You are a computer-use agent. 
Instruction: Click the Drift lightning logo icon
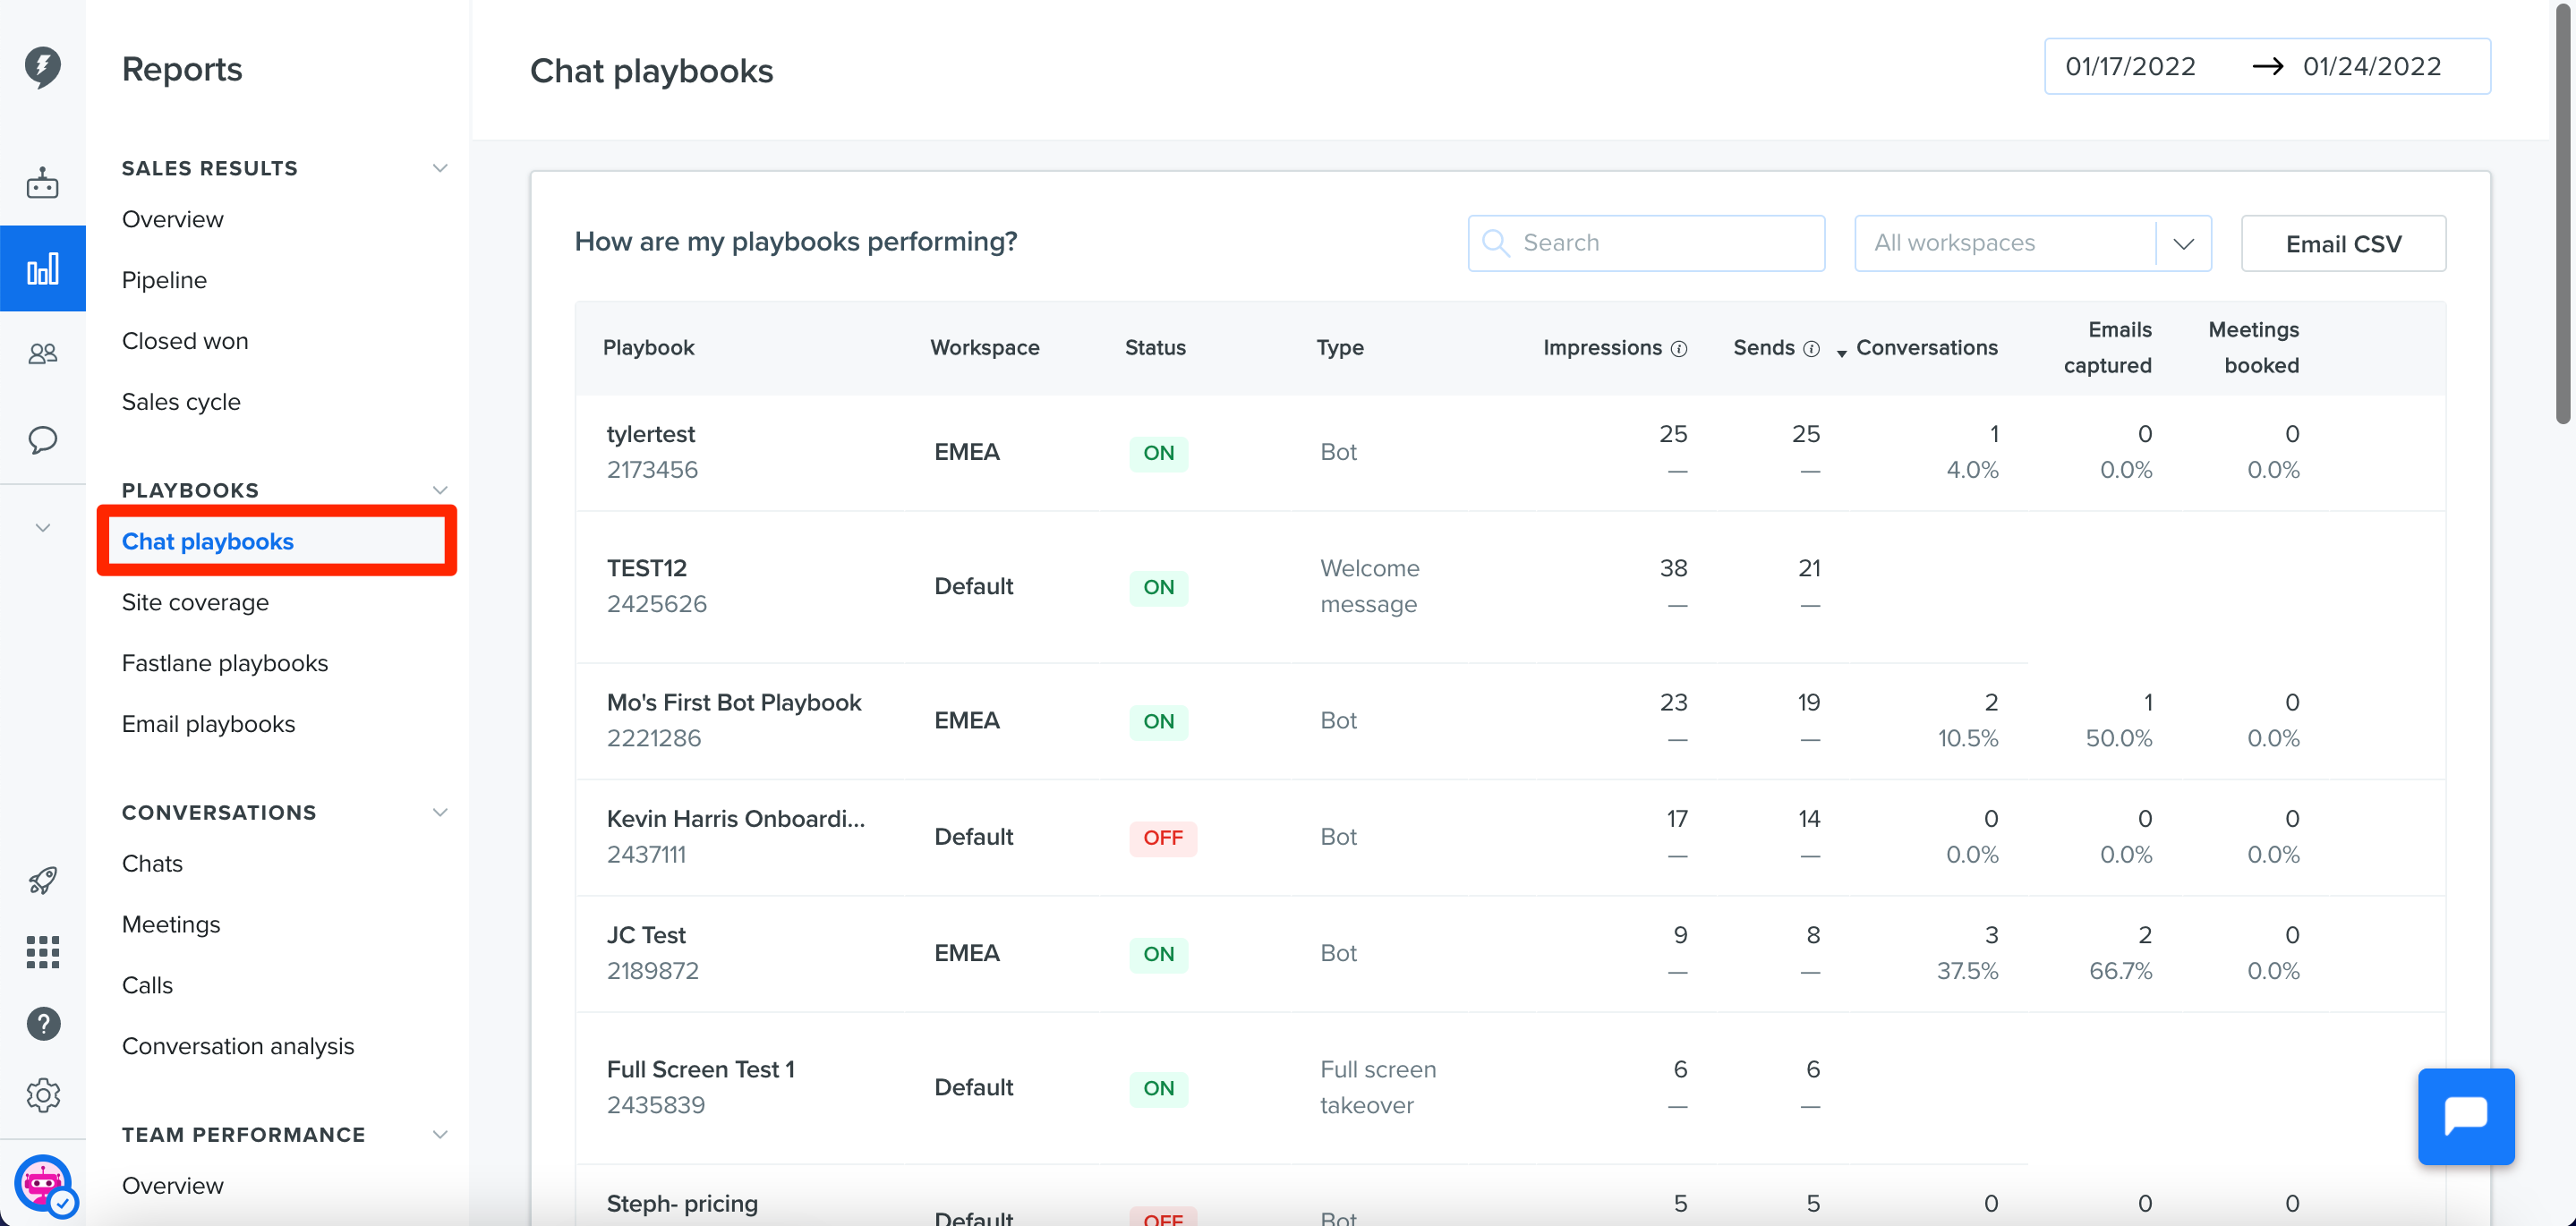(42, 66)
